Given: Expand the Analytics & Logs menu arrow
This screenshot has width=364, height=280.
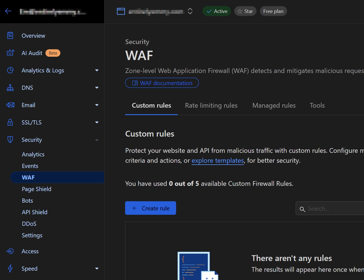Looking at the screenshot, I should click(97, 70).
